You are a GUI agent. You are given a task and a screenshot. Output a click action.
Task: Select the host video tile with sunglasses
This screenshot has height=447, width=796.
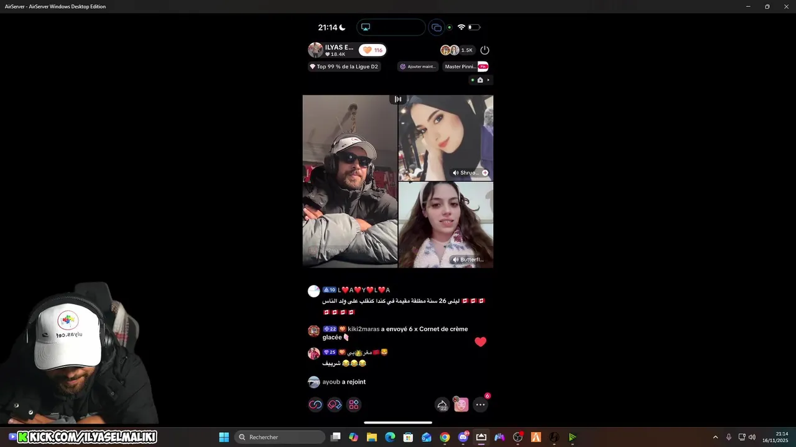[x=350, y=181]
